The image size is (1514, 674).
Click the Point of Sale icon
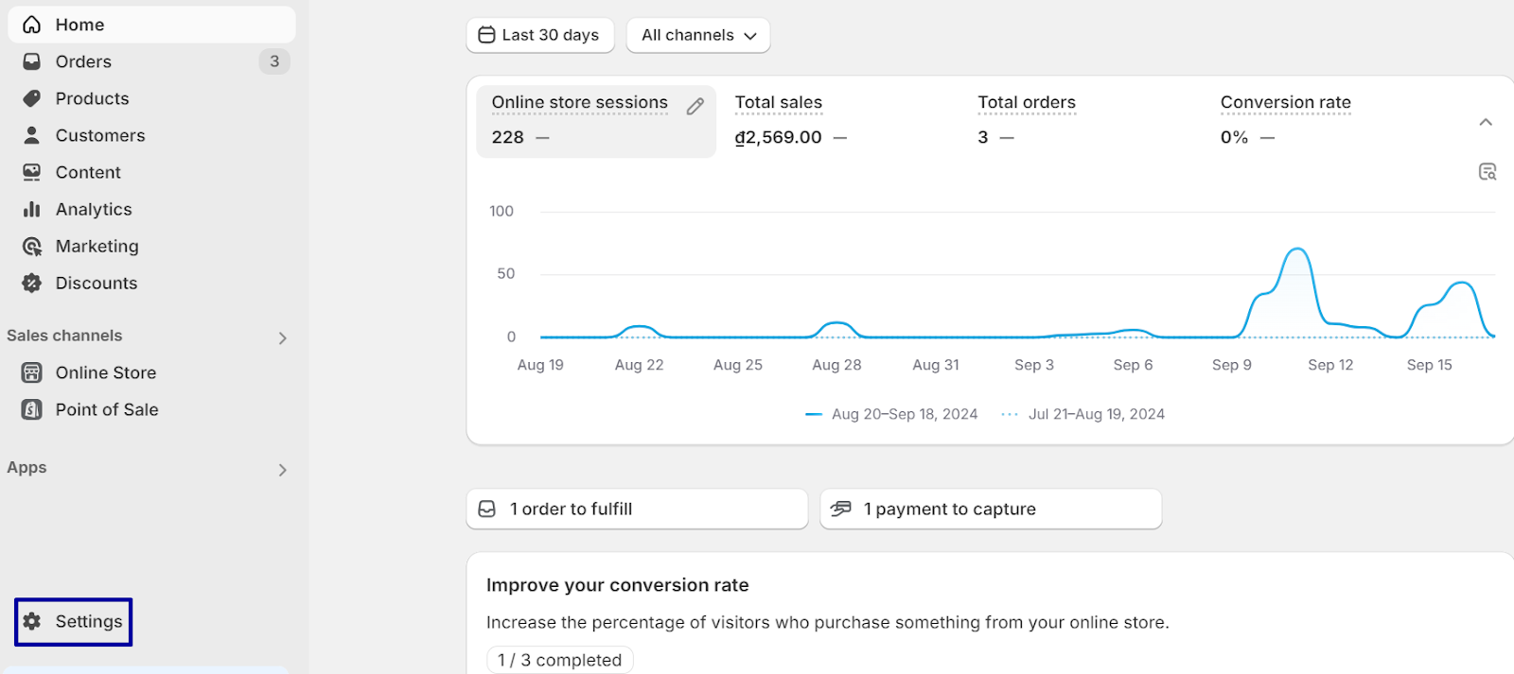coord(31,409)
